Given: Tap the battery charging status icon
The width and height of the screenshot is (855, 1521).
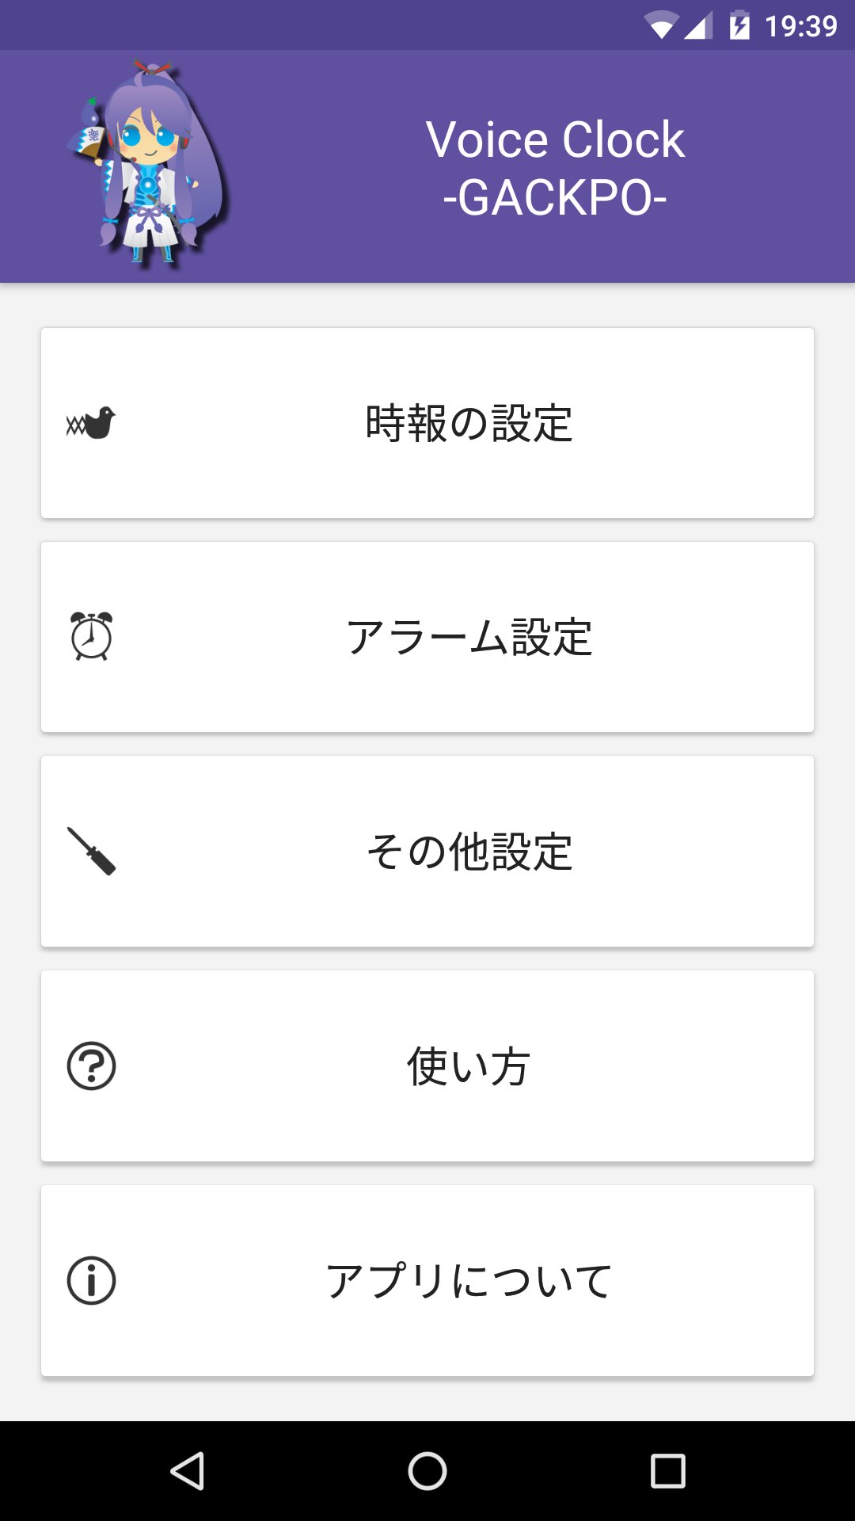Looking at the screenshot, I should coord(739,25).
